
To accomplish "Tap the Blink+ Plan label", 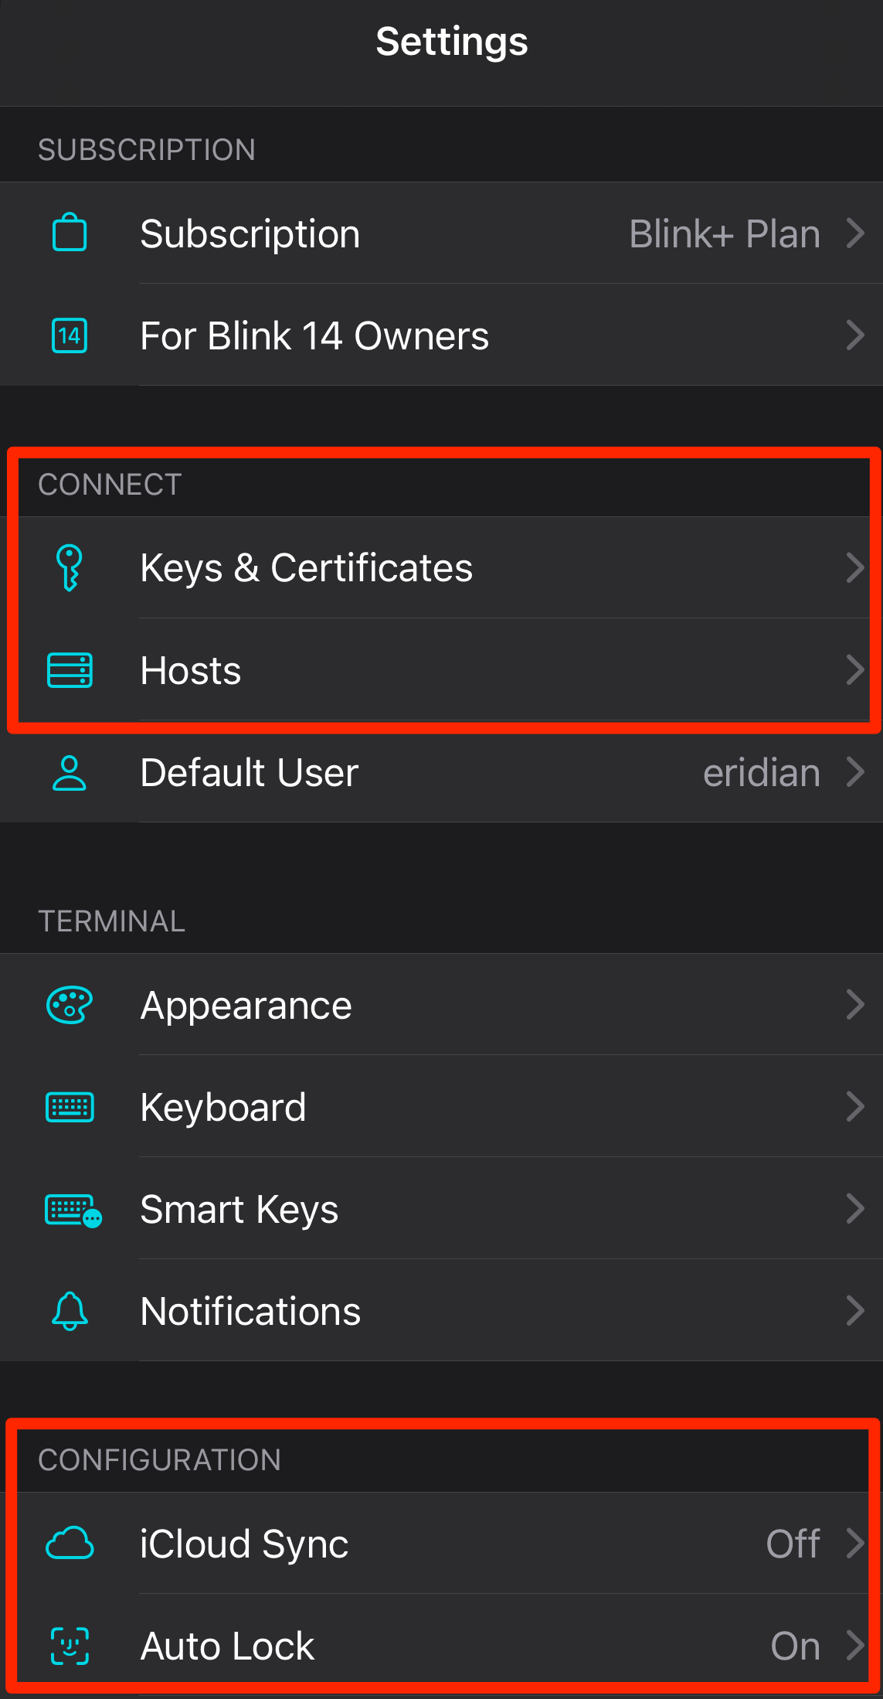I will 724,233.
